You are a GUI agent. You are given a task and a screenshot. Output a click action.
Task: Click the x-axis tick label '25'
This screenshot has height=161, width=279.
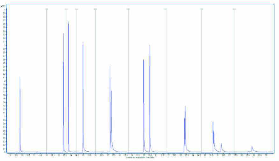pyautogui.click(x=205, y=155)
